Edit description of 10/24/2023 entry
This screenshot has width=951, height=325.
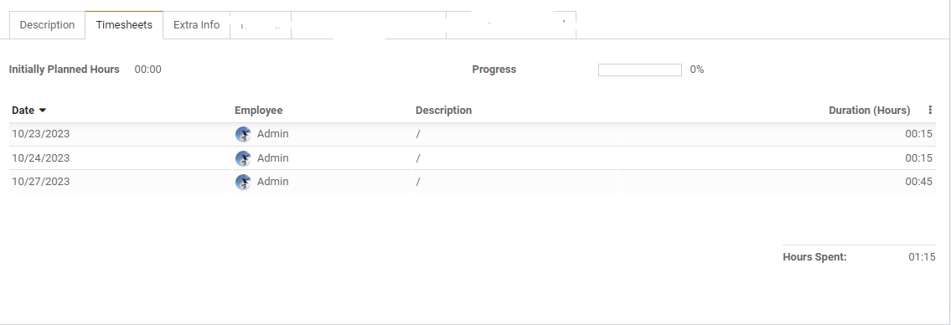point(515,158)
